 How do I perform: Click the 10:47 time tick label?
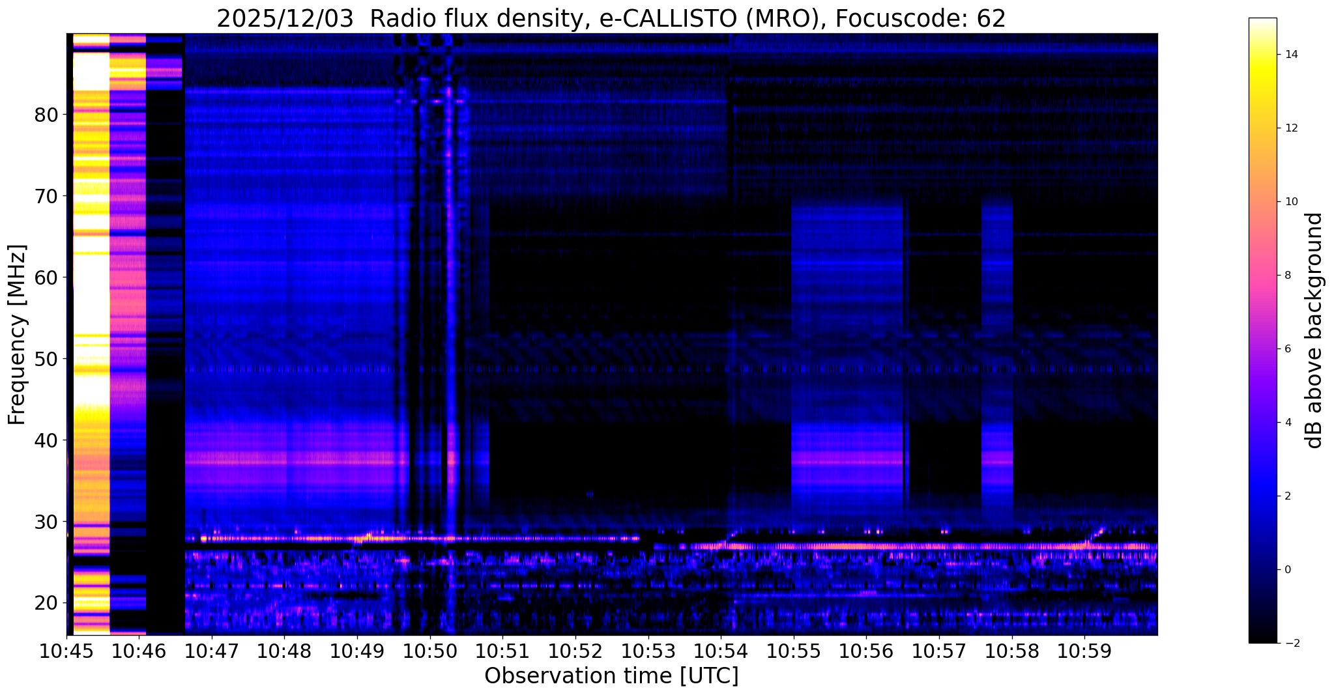click(x=212, y=651)
